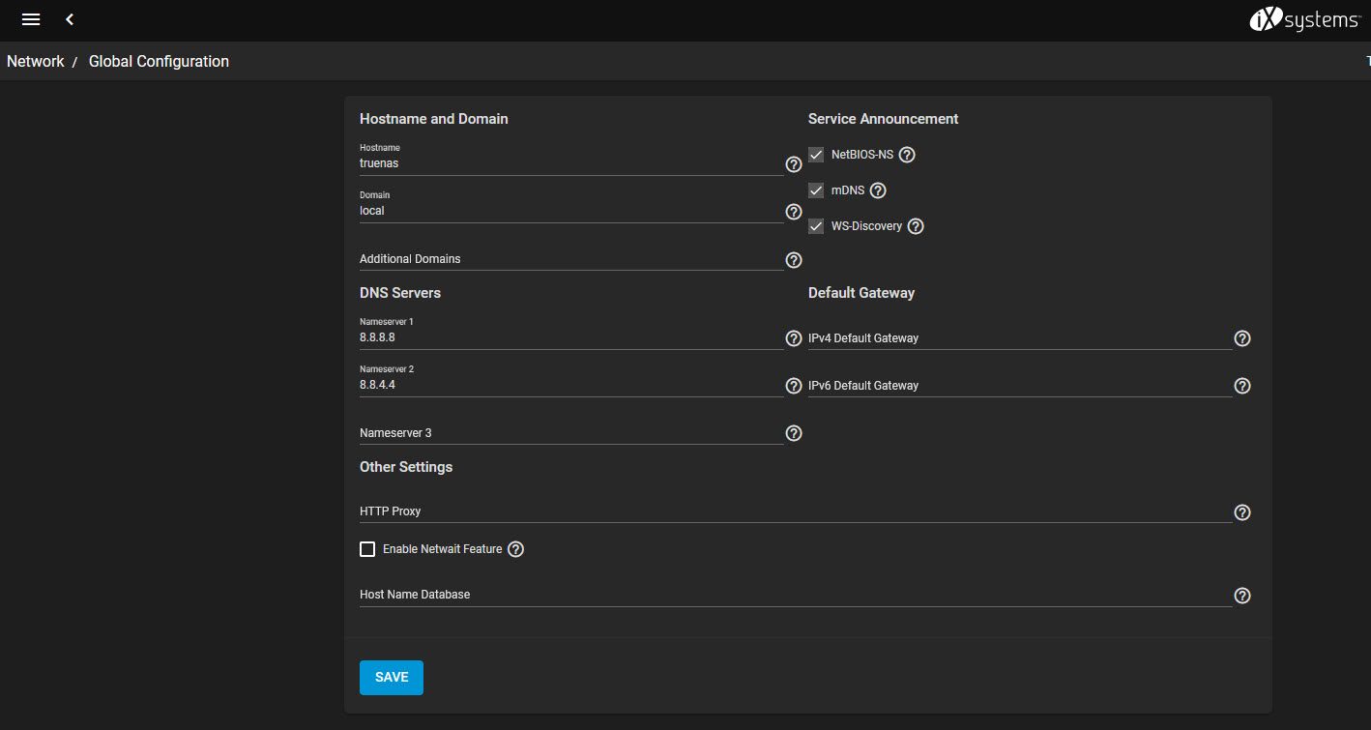Click the mDNS label text
The height and width of the screenshot is (730, 1371).
(848, 190)
